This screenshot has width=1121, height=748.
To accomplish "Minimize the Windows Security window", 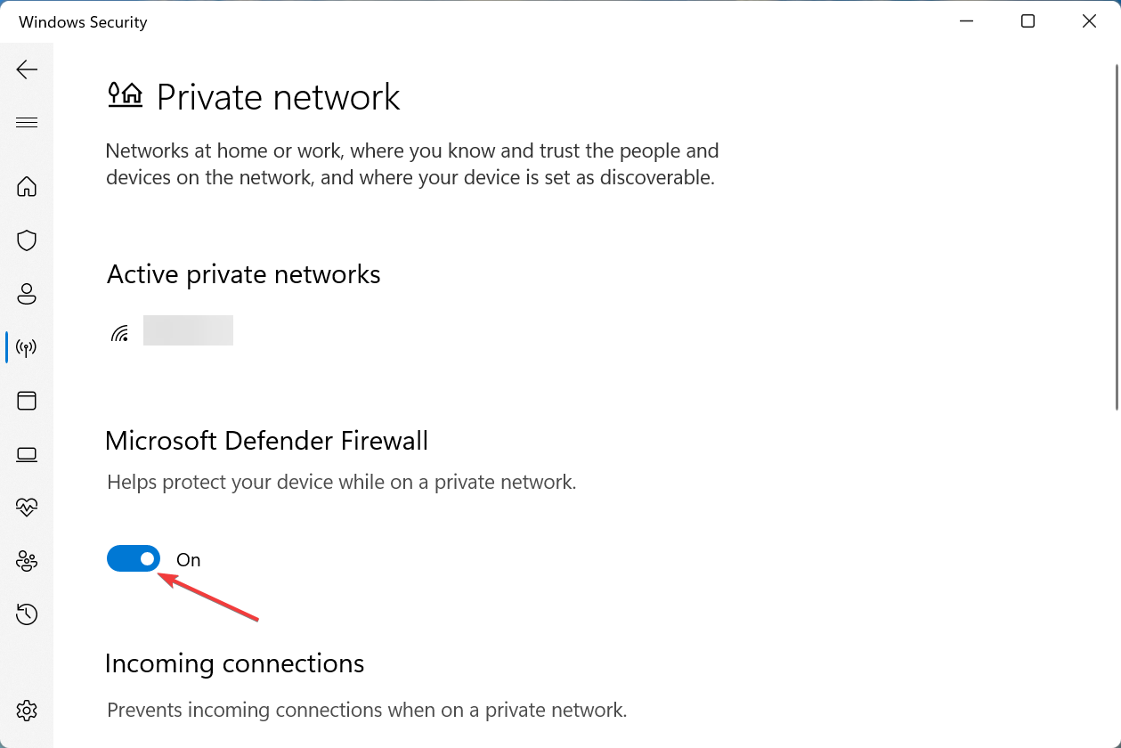I will (966, 21).
